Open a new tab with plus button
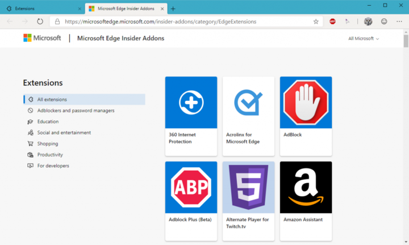The height and width of the screenshot is (245, 409). coord(173,9)
